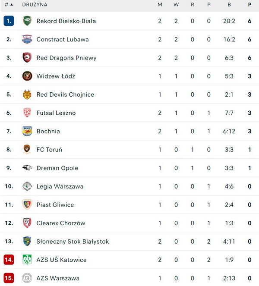Click the Constract Lubawa club crest
The height and width of the screenshot is (286, 259).
coord(27,39)
